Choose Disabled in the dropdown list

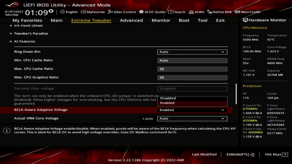coord(192,98)
